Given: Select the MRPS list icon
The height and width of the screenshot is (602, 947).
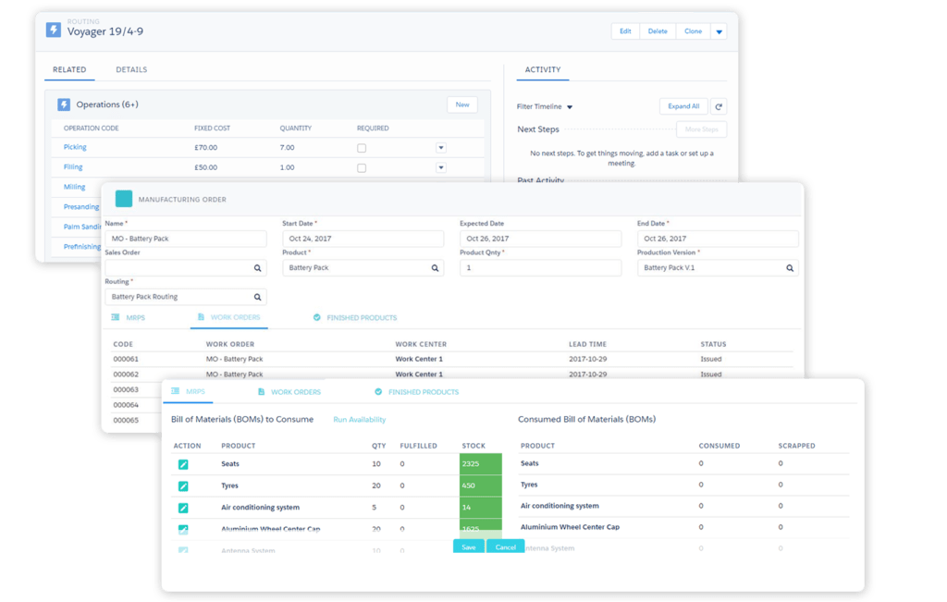Looking at the screenshot, I should pos(174,391).
